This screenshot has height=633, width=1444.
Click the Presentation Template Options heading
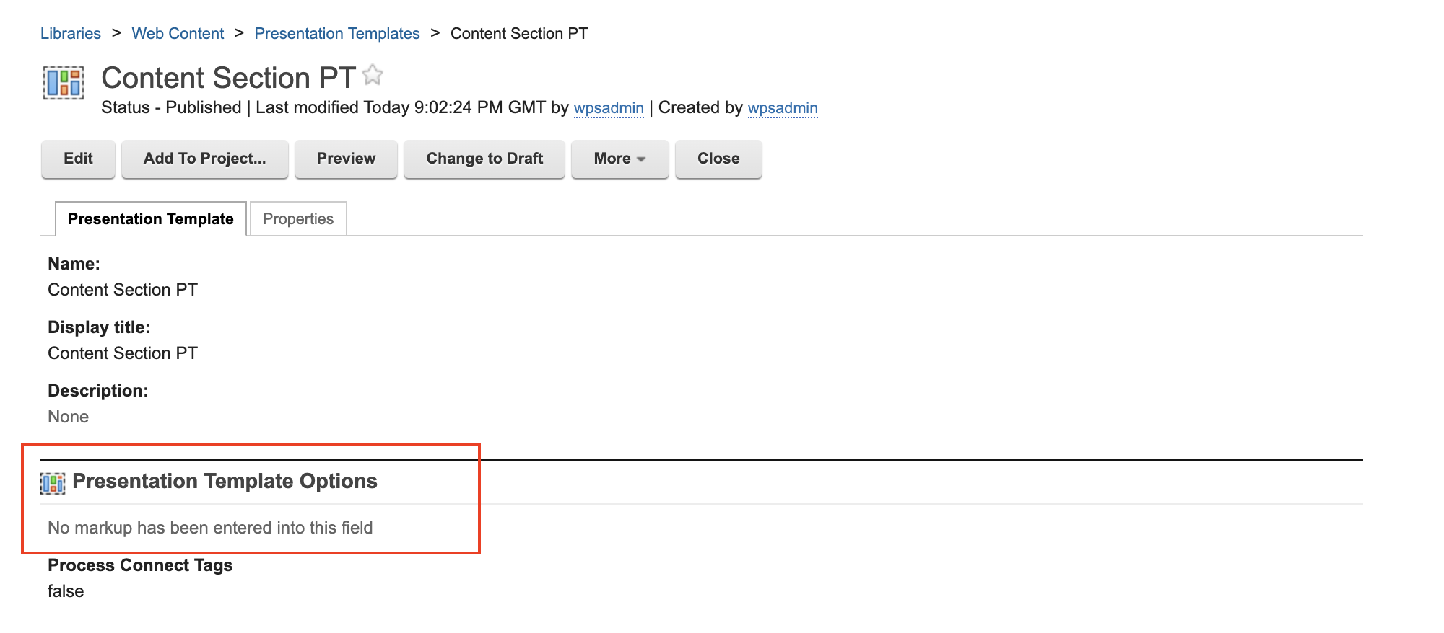click(x=225, y=482)
